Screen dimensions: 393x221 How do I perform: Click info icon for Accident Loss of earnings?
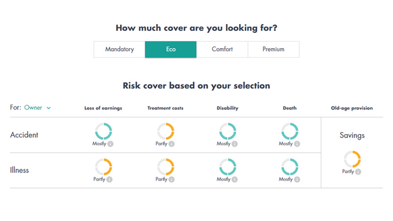click(x=110, y=144)
